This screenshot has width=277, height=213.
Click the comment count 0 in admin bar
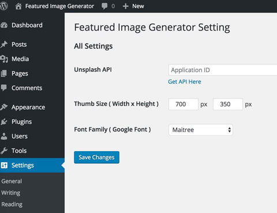click(x=113, y=6)
